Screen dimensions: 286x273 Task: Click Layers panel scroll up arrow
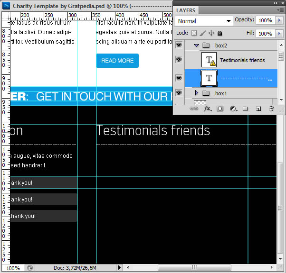pos(281,45)
